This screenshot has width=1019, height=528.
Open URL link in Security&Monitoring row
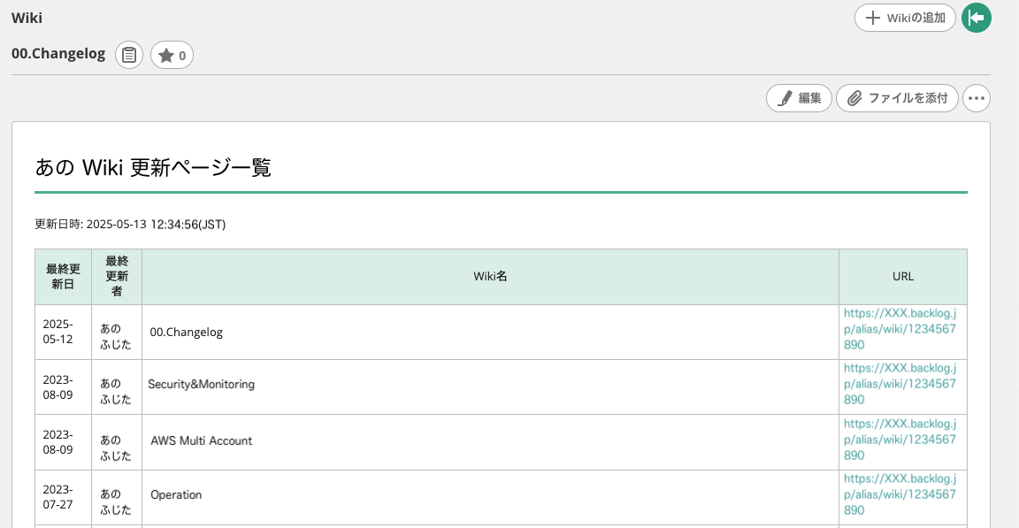pyautogui.click(x=900, y=384)
